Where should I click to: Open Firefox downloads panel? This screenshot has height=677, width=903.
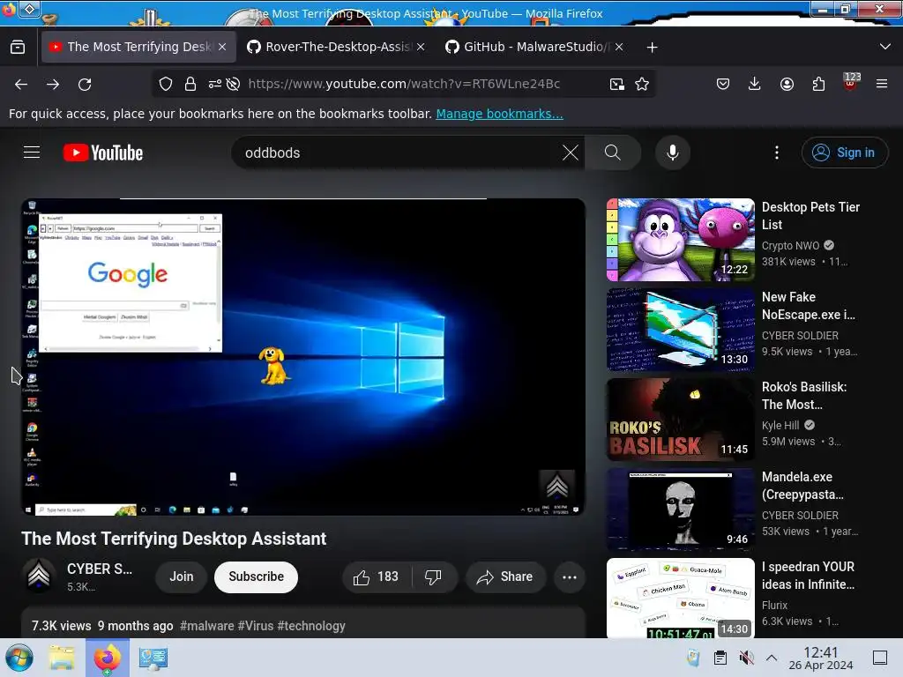pos(755,84)
